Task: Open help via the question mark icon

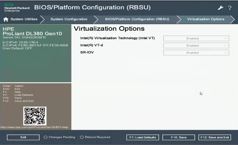Action: tap(230, 8)
